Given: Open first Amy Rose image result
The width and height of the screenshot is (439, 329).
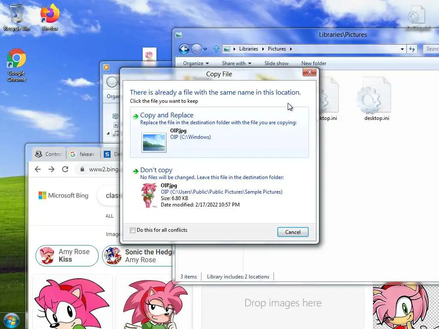Looking at the screenshot, I should click(x=72, y=302).
